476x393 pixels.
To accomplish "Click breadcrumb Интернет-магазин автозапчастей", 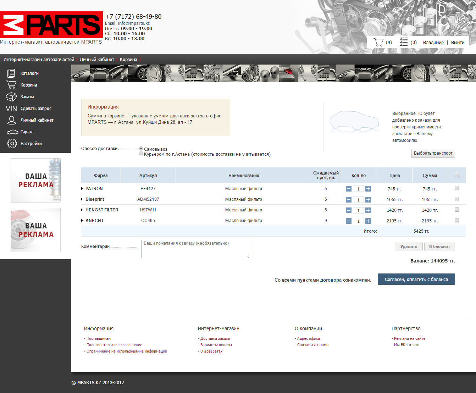I will click(x=39, y=59).
